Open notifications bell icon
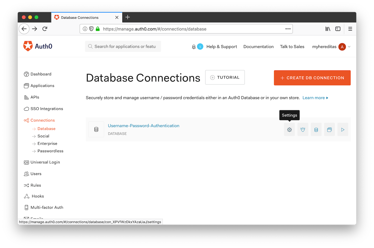This screenshot has height=248, width=374. tap(194, 47)
